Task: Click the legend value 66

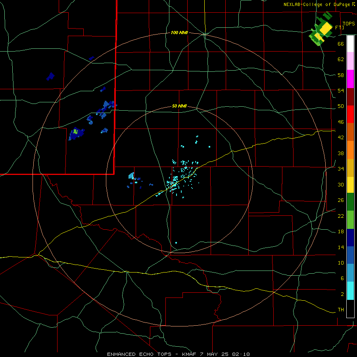Action: (341, 44)
